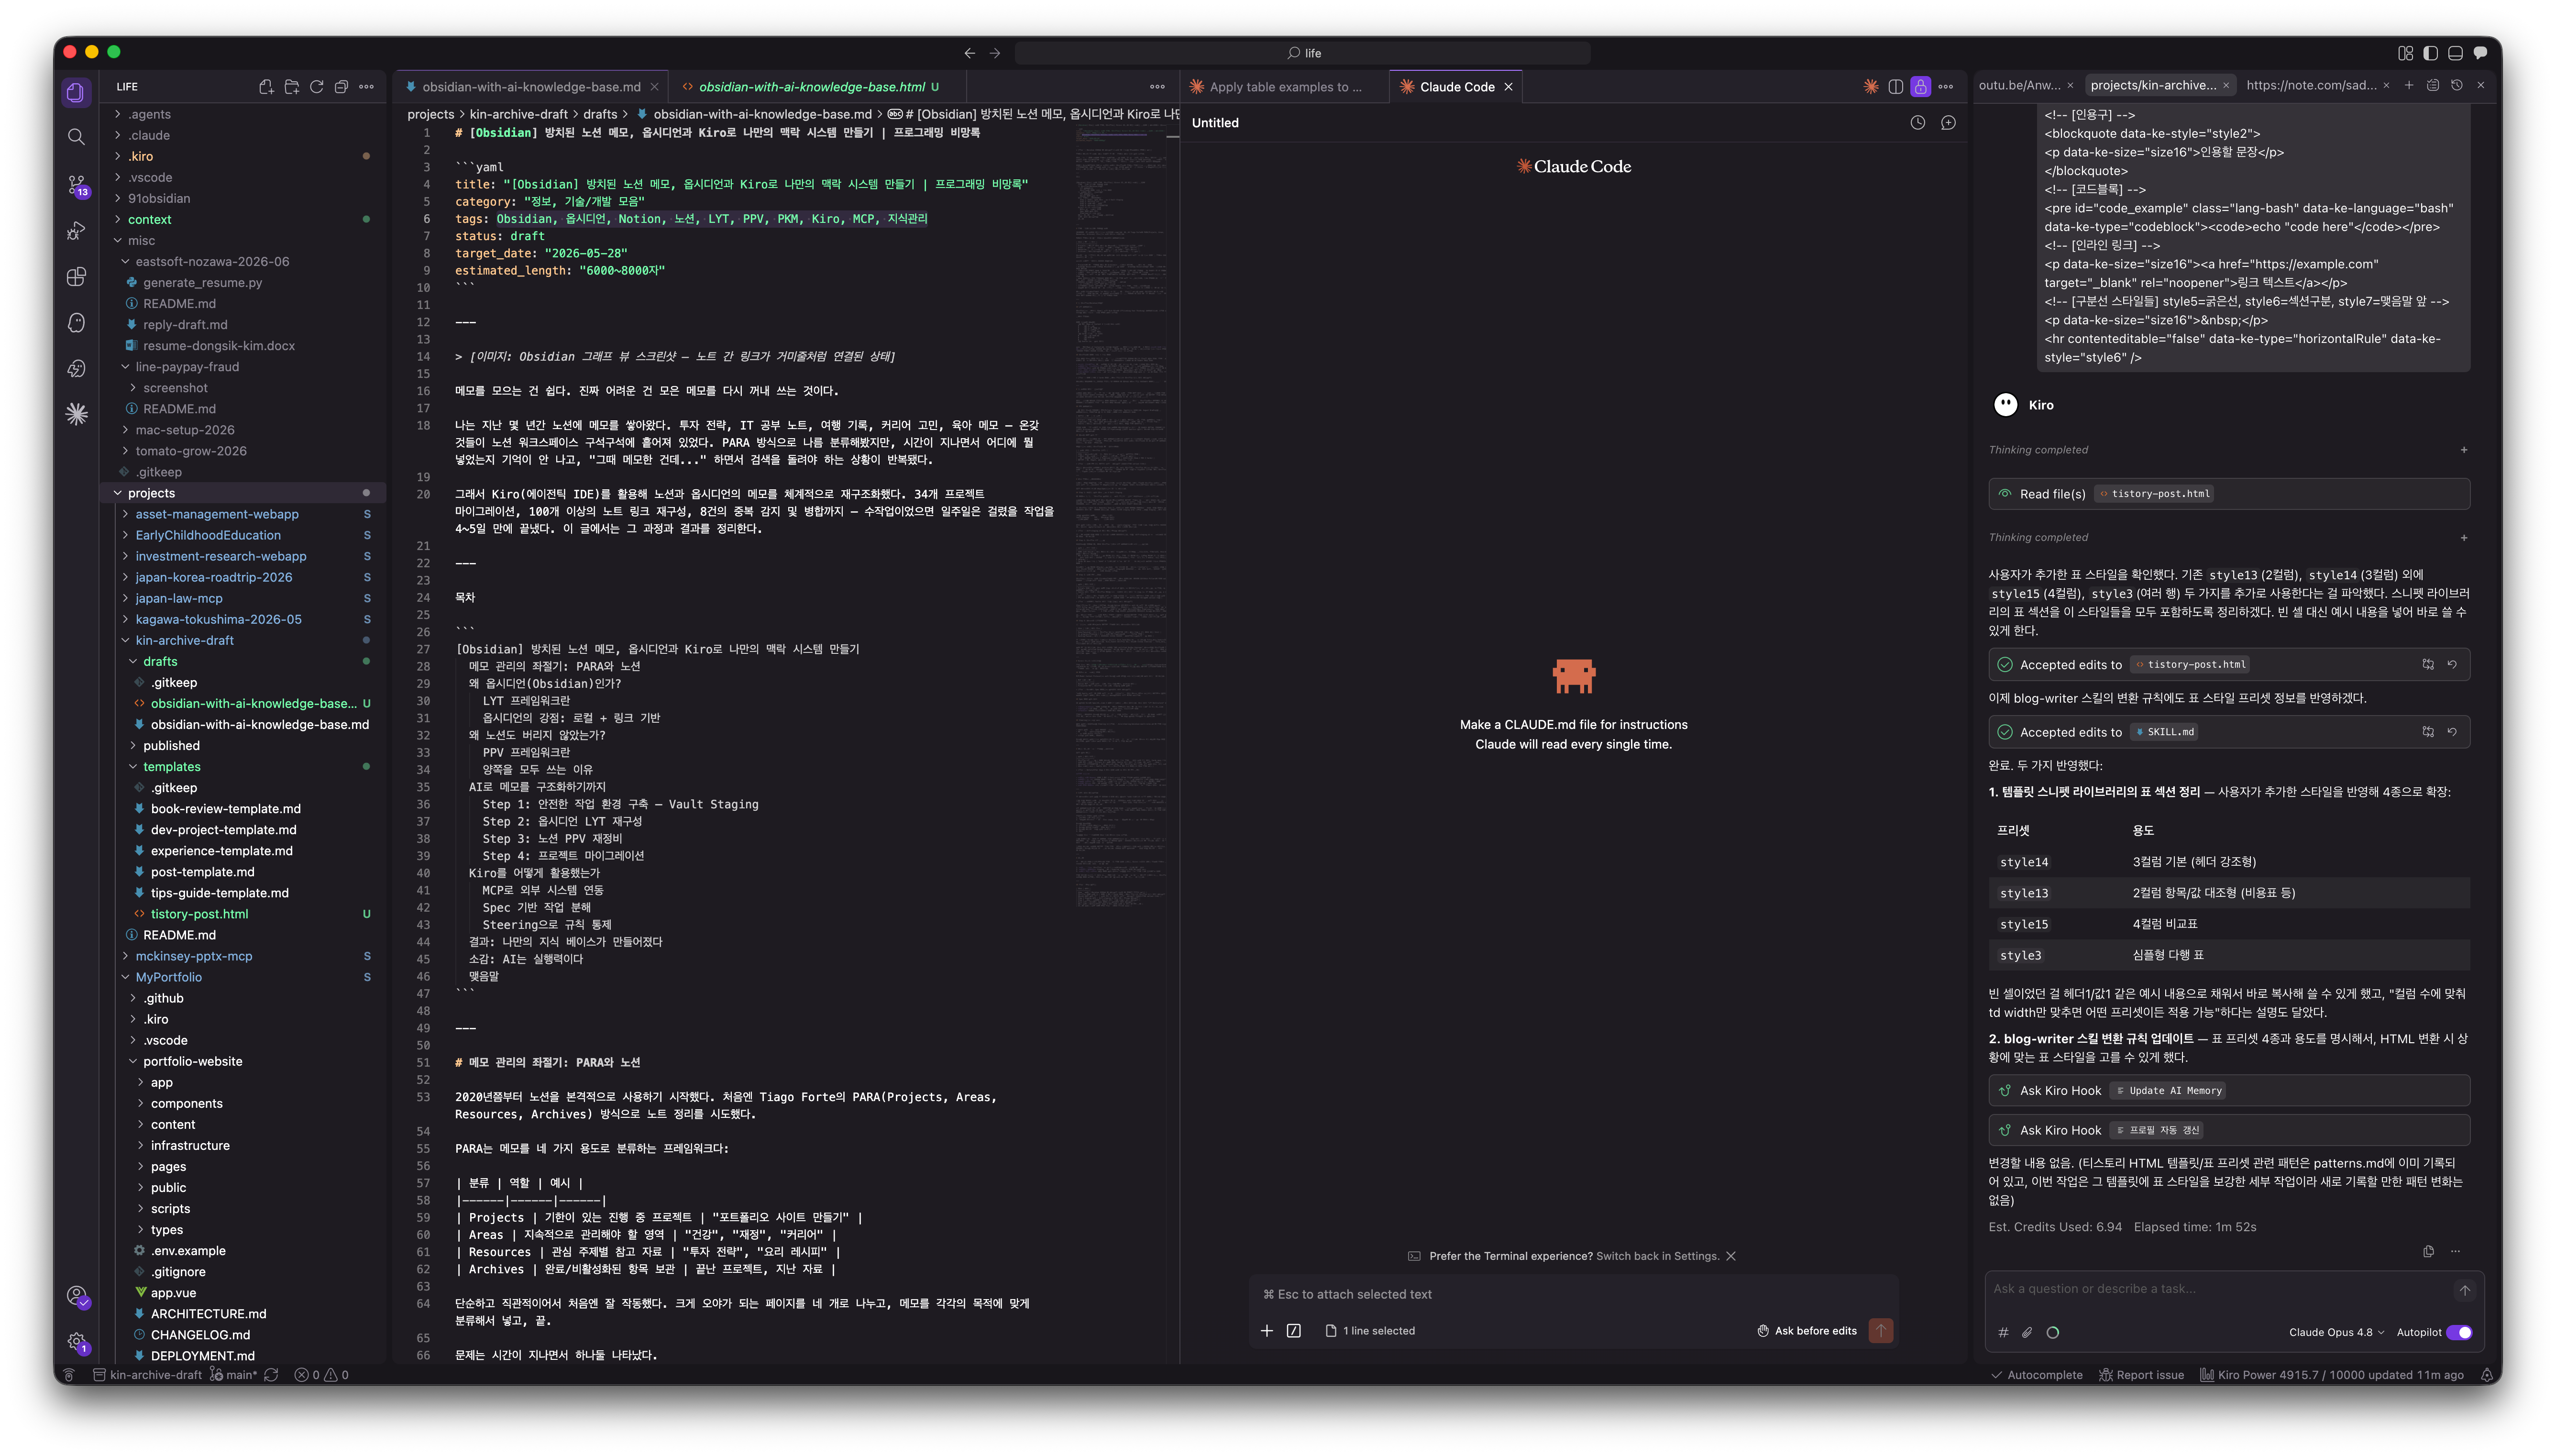Open tistory-post.html in the file tree
Viewport: 2556px width, 1456px height.
tap(244, 914)
